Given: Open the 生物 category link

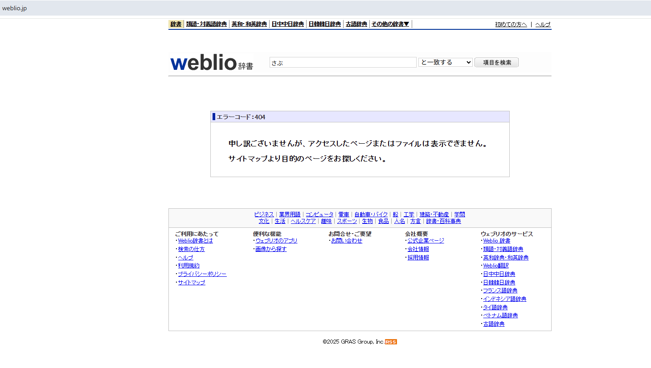Looking at the screenshot, I should click(x=368, y=221).
